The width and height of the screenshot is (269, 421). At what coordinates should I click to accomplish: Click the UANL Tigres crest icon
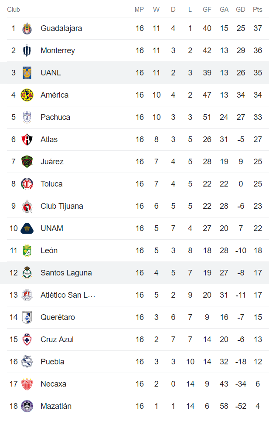[27, 73]
